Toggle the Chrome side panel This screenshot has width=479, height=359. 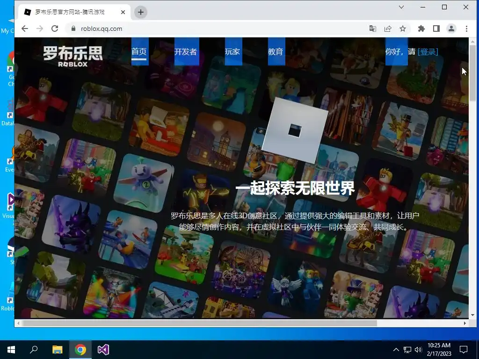click(436, 29)
